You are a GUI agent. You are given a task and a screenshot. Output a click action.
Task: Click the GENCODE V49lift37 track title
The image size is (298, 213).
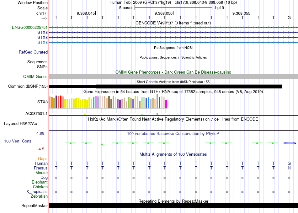pyautogui.click(x=173, y=23)
